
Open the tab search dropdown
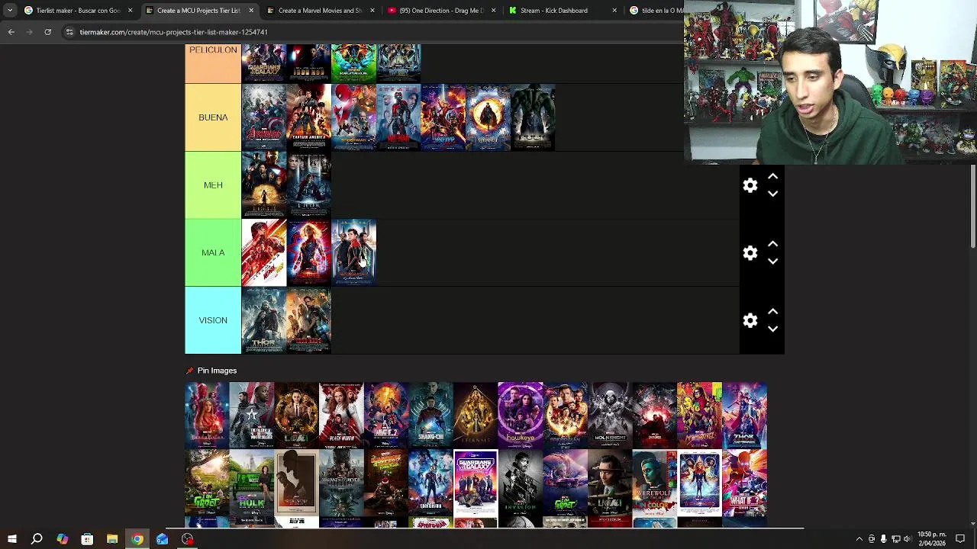10,11
